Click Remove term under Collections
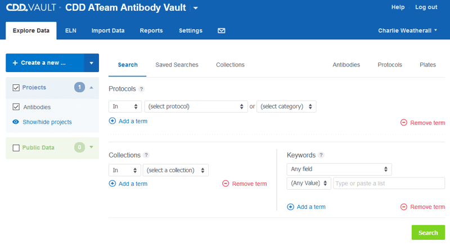 249,184
